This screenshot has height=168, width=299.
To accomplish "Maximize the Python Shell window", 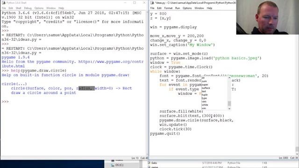I will tap(135, 3).
